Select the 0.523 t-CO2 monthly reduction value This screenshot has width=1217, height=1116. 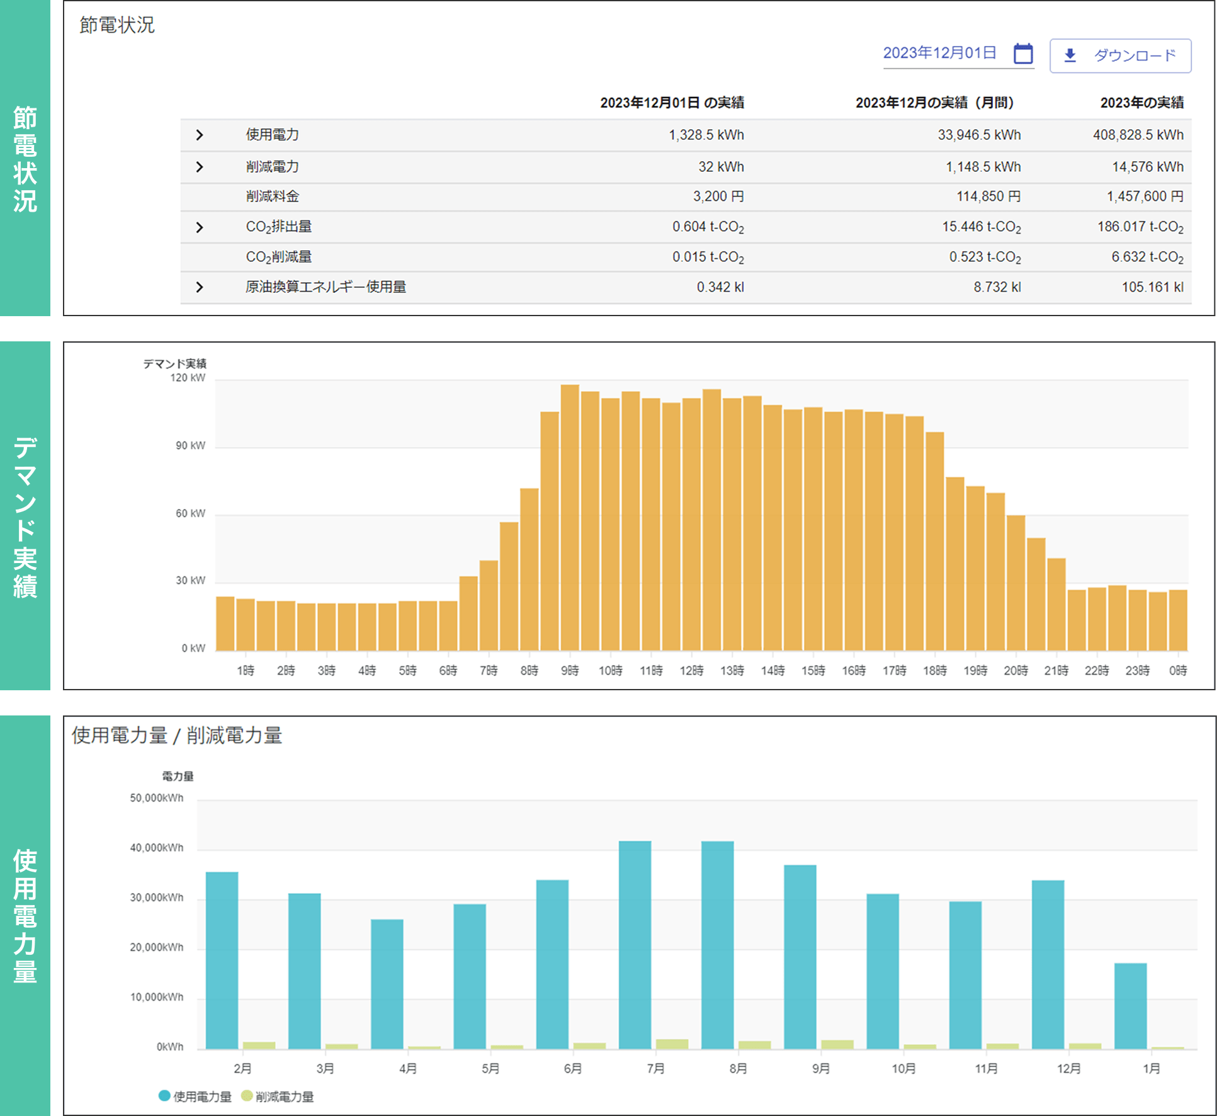pos(985,258)
